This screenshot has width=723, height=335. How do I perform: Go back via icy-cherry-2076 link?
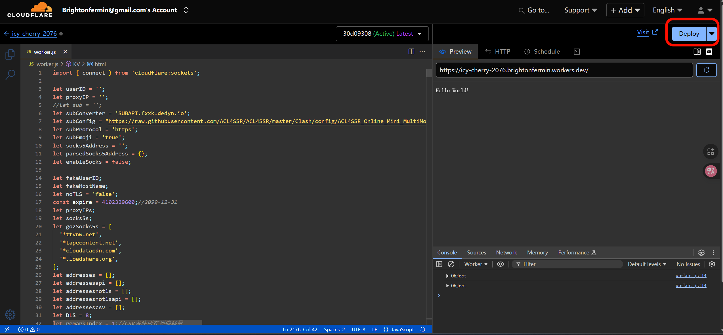pos(34,34)
